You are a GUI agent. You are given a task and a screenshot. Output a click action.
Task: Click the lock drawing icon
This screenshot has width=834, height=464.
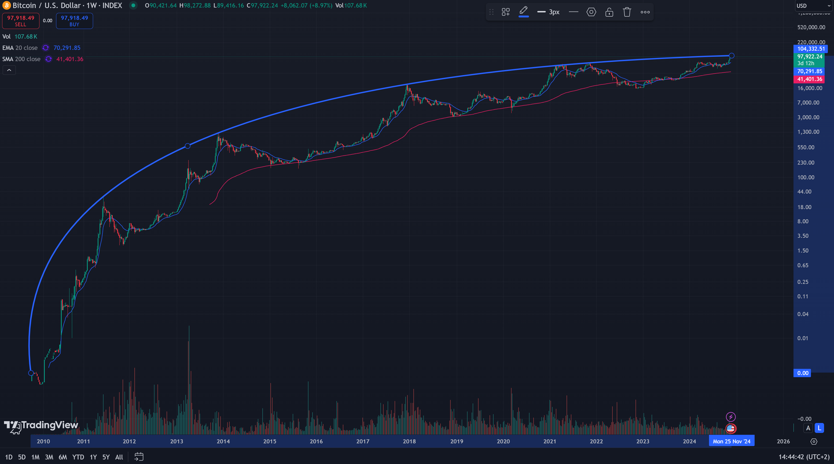coord(609,12)
